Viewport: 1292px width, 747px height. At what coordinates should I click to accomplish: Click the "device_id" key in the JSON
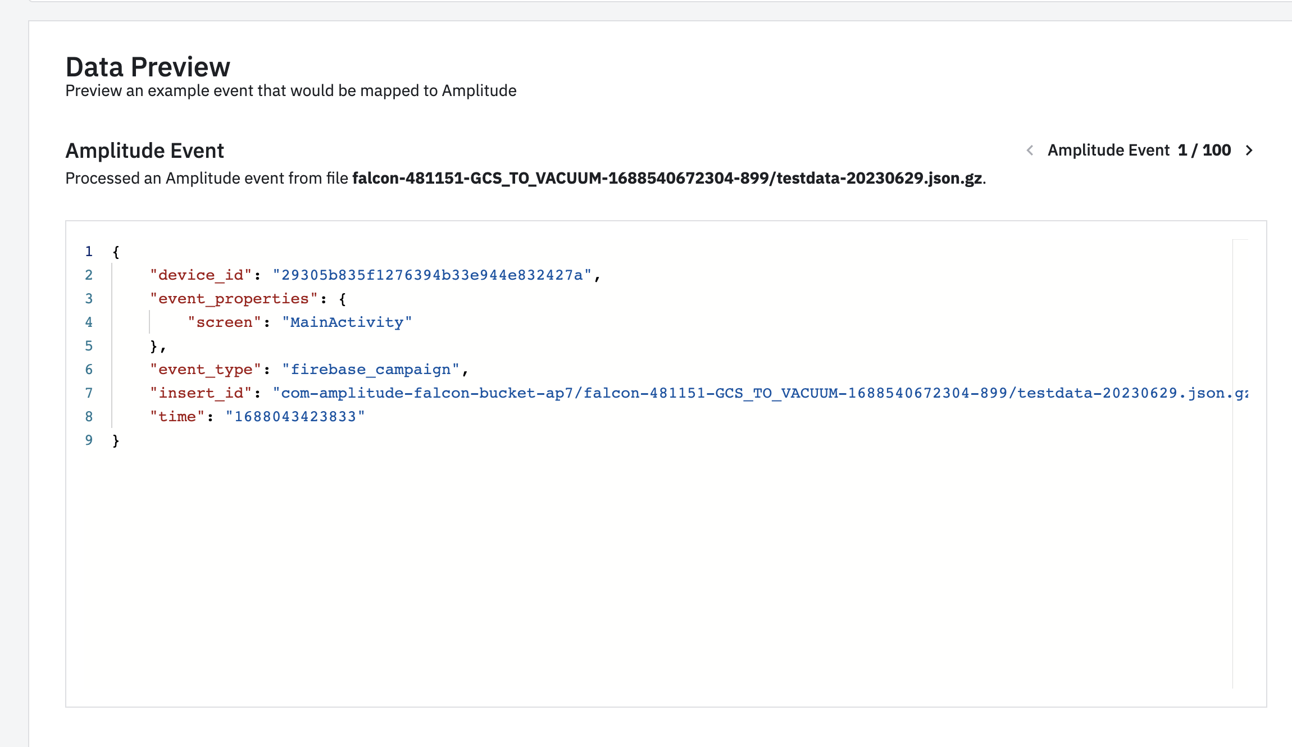(201, 275)
